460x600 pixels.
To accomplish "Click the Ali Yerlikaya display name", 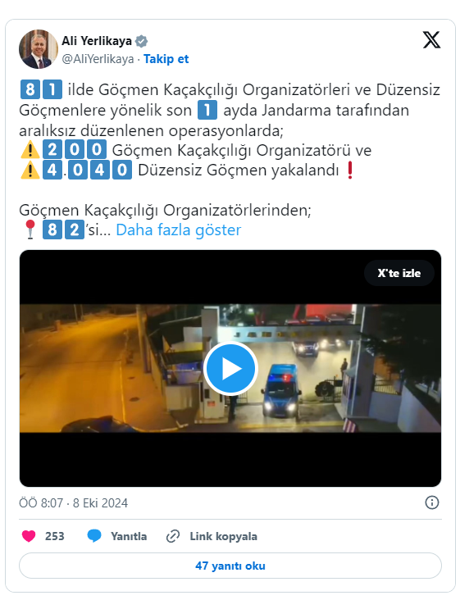I will click(x=97, y=41).
